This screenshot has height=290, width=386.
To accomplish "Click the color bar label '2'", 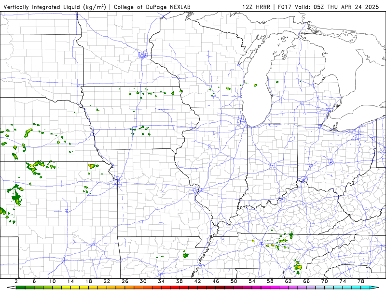I will (16, 281).
